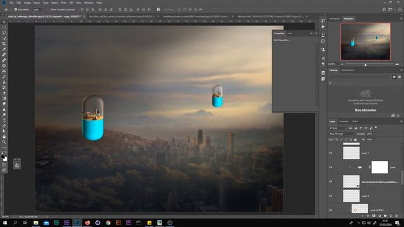Viewport: 404px width, 227px height.
Task: Open the Actions panel play icon
Action: (x=323, y=26)
